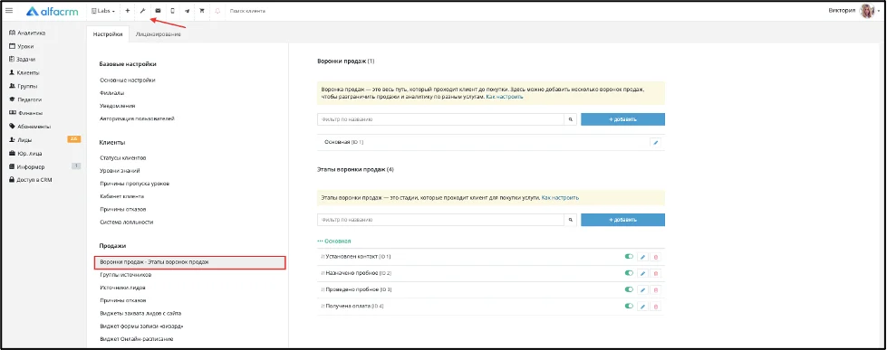Edit the Основная funnel with pencil icon

coord(656,143)
